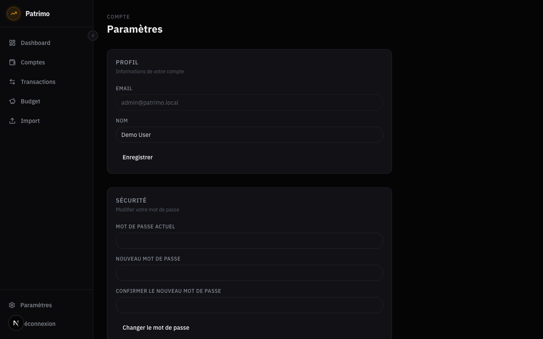Select the Transactions arrows icon

[12, 82]
